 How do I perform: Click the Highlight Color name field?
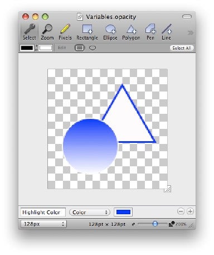pyautogui.click(x=43, y=212)
